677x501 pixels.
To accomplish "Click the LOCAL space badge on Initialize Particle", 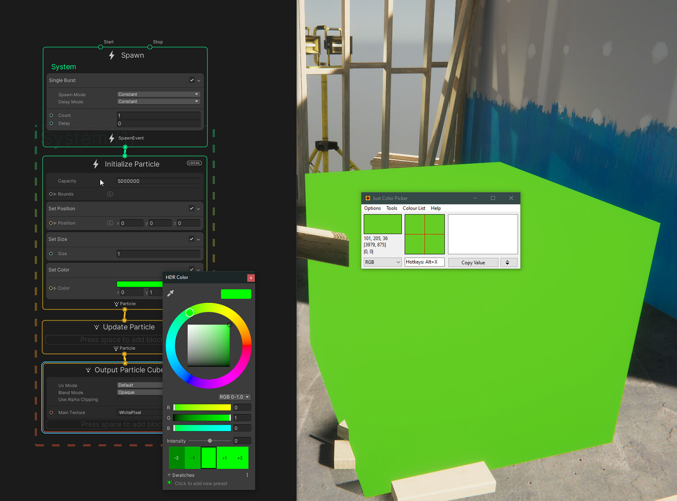I will [x=194, y=163].
